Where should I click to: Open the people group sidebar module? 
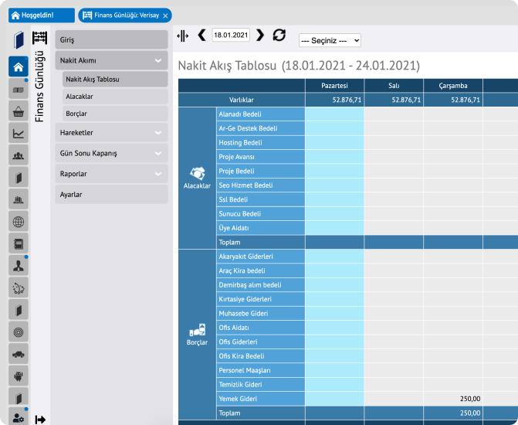click(19, 155)
